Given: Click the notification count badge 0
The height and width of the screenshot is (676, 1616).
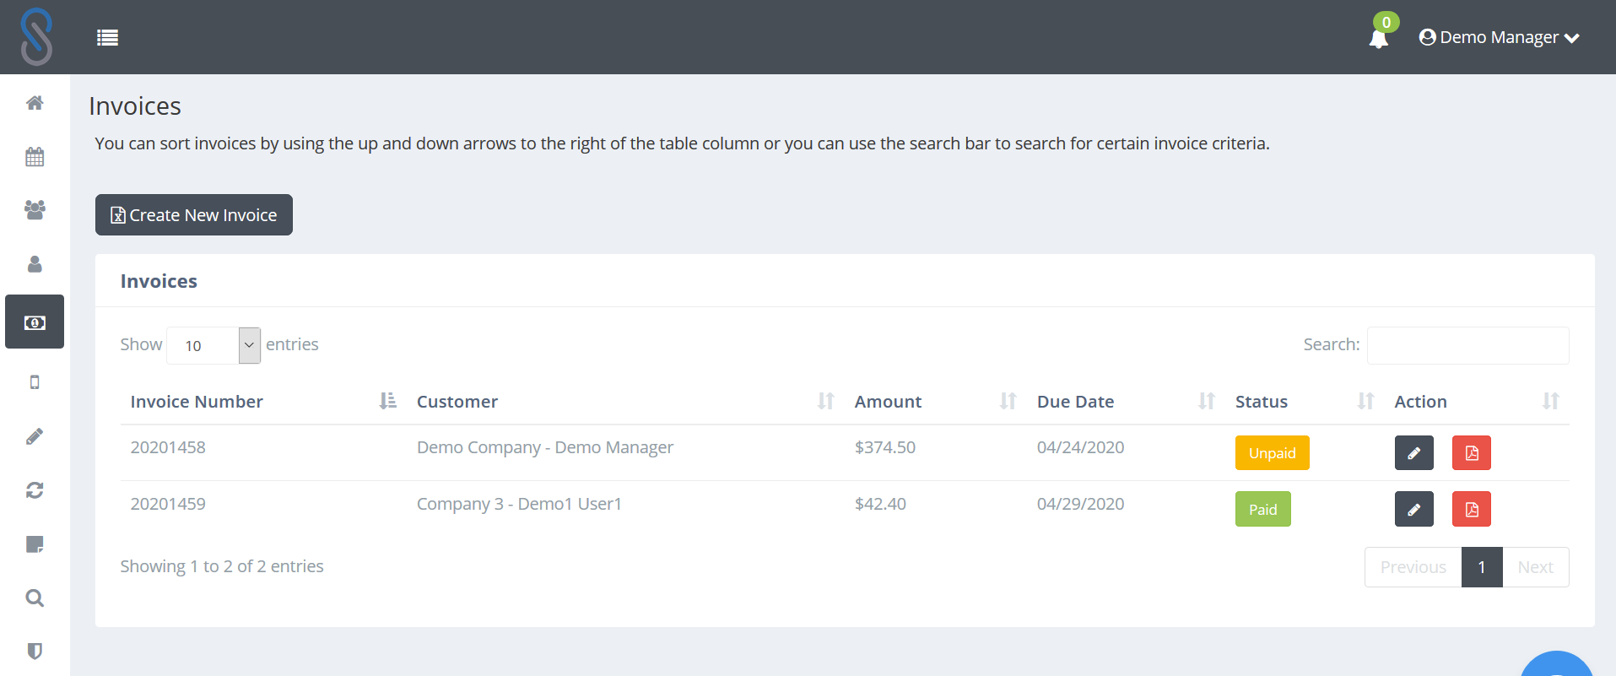Looking at the screenshot, I should point(1386,22).
